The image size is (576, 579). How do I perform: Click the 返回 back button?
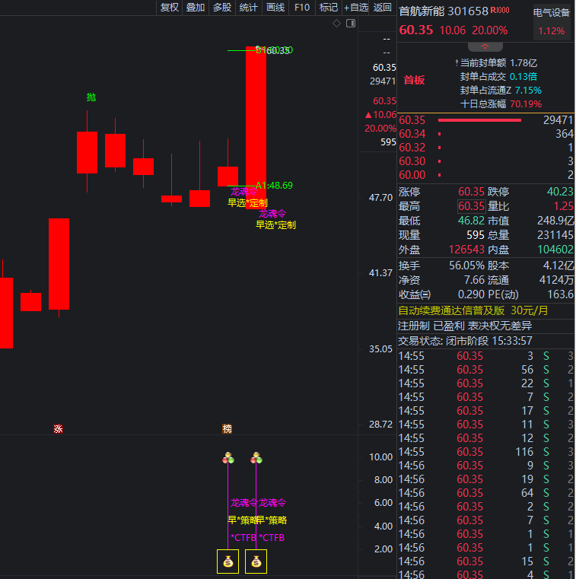[x=383, y=8]
